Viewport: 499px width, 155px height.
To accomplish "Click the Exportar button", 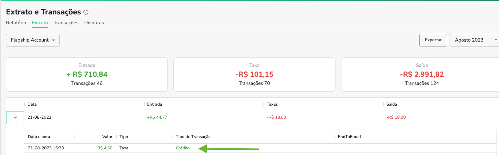I will pos(433,40).
